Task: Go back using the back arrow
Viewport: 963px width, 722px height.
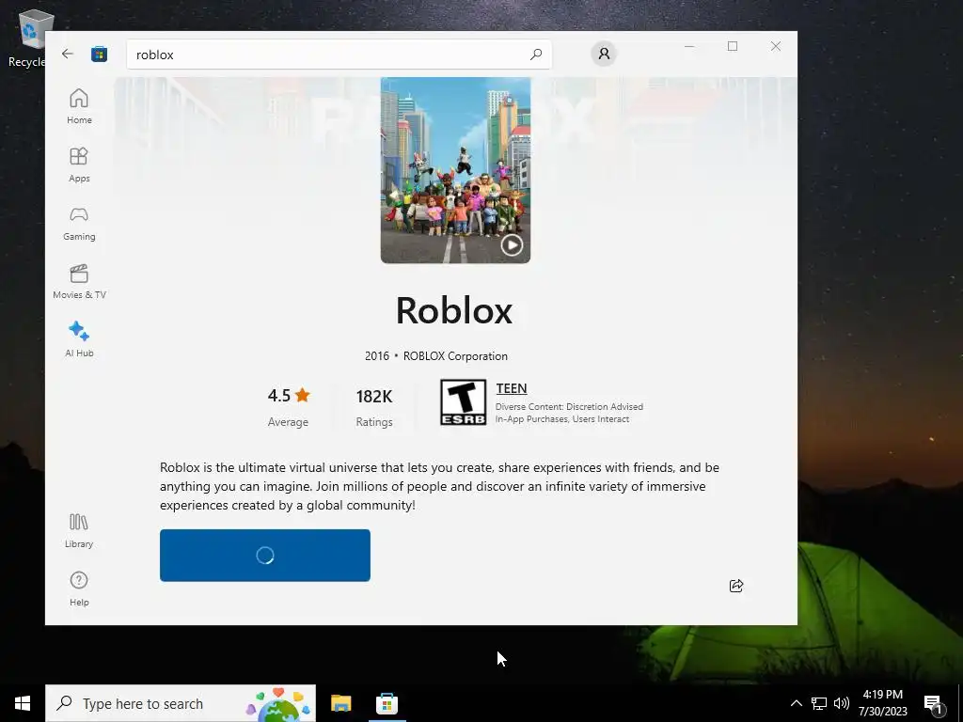Action: point(68,54)
